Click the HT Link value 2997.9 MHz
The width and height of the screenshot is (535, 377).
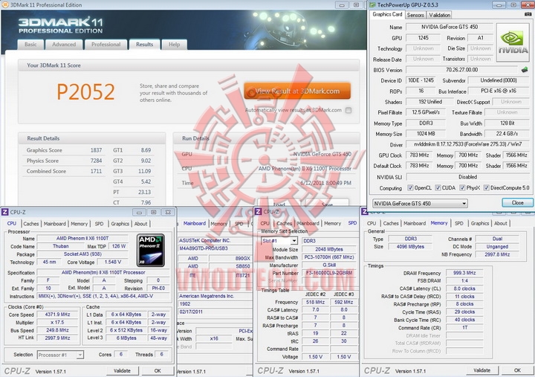pos(58,338)
